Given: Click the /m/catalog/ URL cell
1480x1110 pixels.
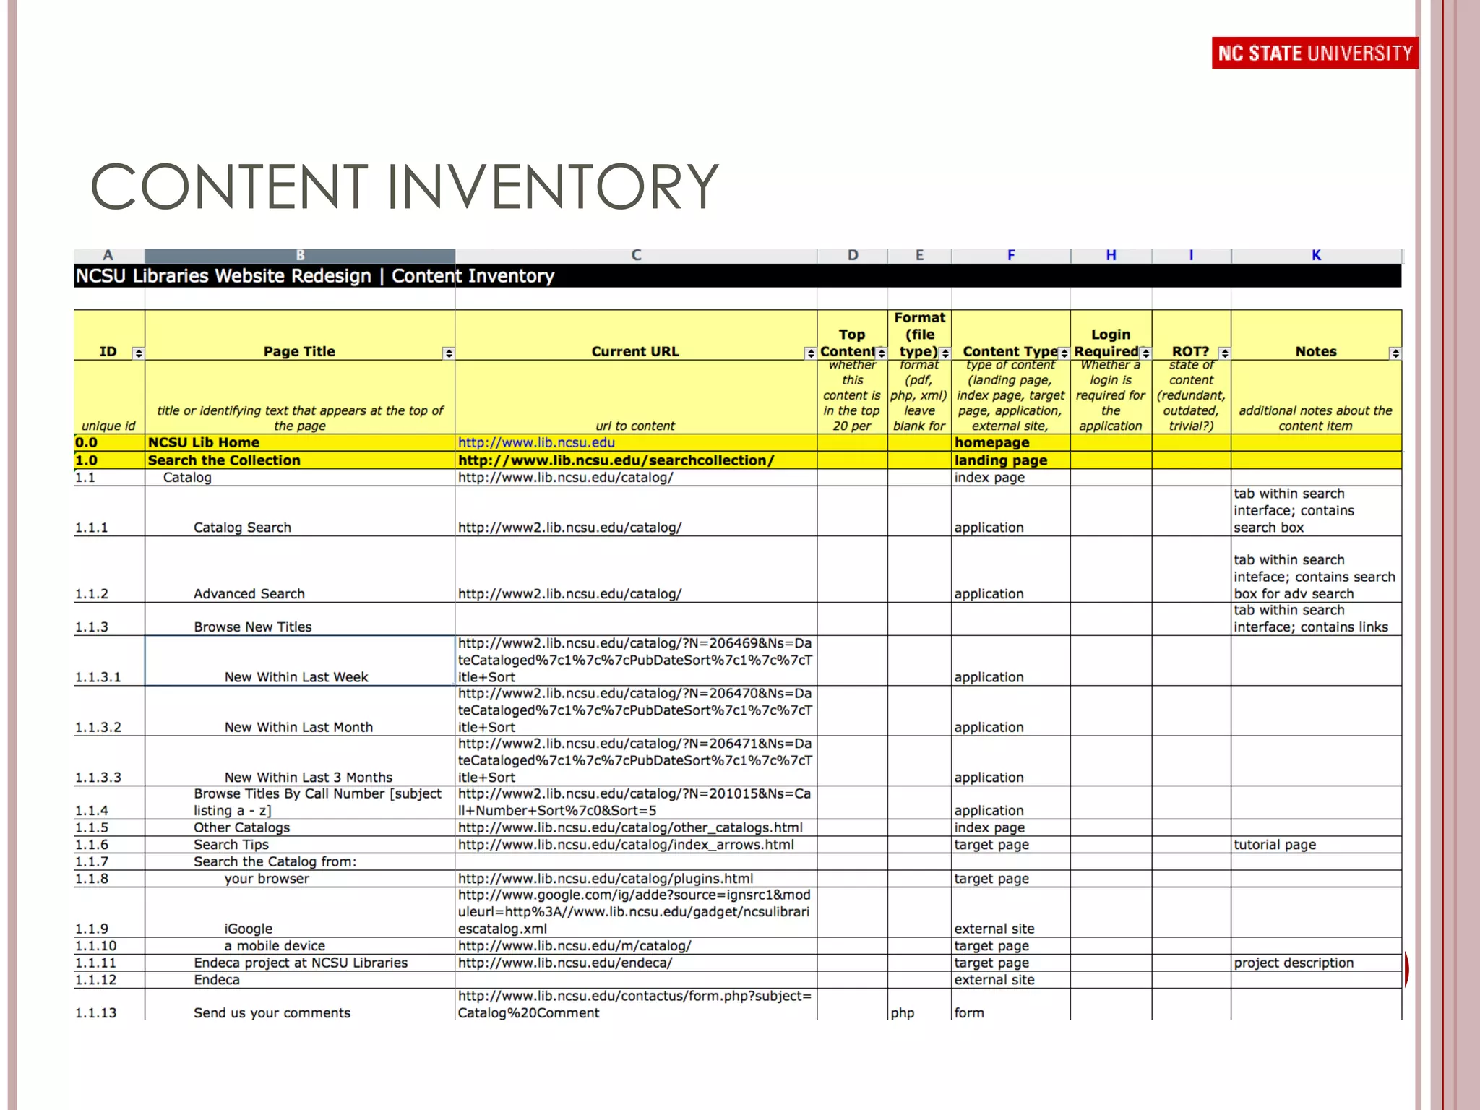Looking at the screenshot, I should (636, 945).
